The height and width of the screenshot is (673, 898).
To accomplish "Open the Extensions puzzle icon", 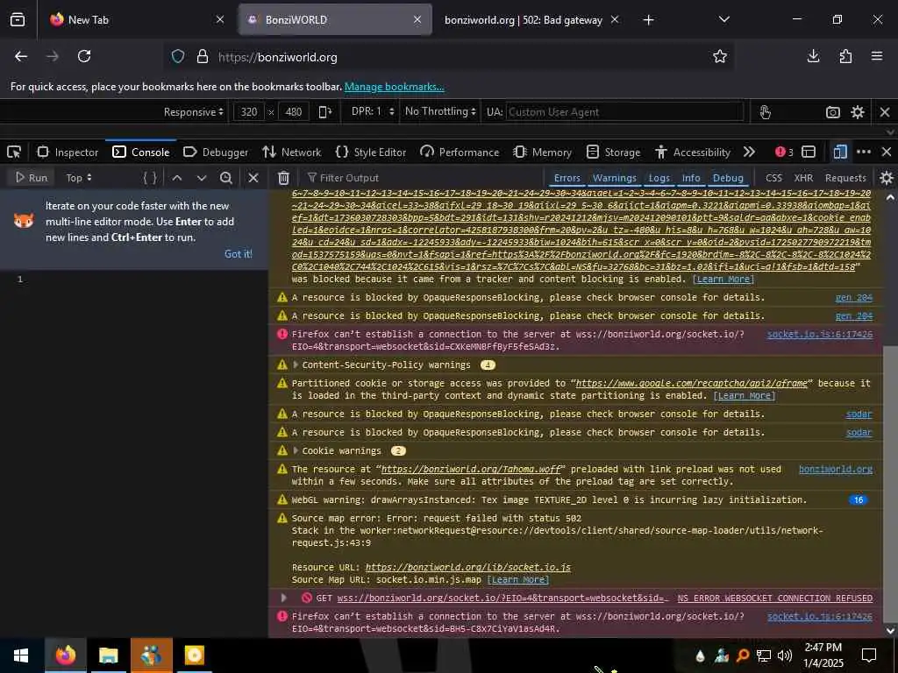I will click(845, 56).
